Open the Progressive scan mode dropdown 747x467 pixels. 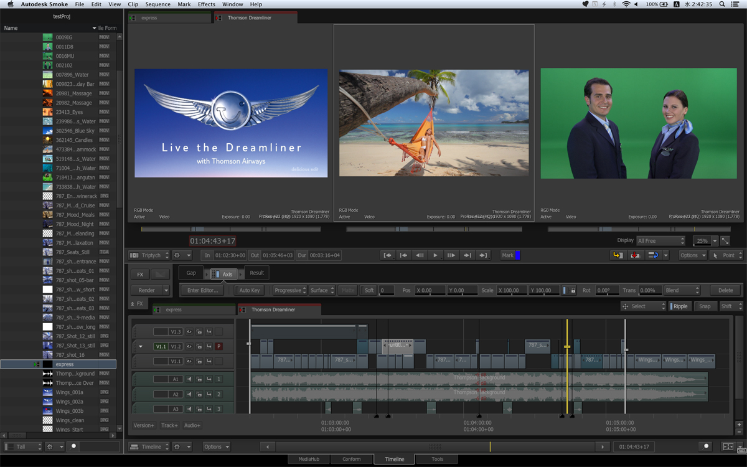[x=290, y=290]
